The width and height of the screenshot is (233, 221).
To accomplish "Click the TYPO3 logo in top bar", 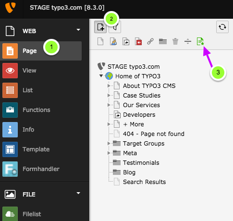I will pyautogui.click(x=10, y=7).
